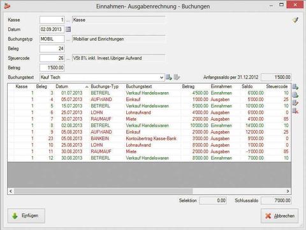Click the lookup ellipsis next to Buchungstyp field
Viewport: 306px width, 230px height.
tap(68, 40)
